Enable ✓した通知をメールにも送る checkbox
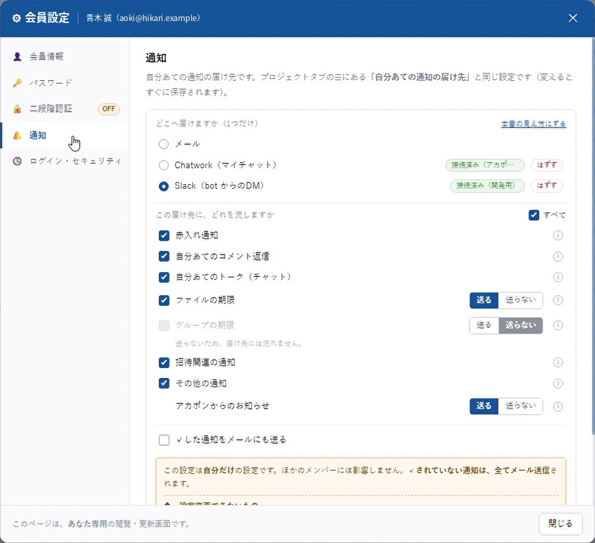This screenshot has height=543, width=595. point(164,440)
